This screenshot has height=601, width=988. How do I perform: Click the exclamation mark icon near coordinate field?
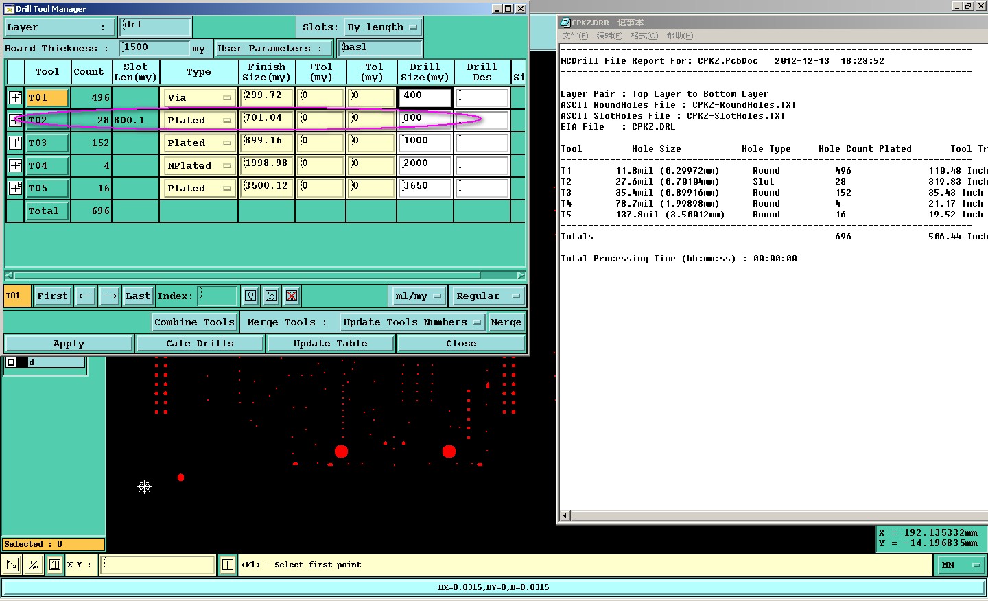tap(228, 565)
